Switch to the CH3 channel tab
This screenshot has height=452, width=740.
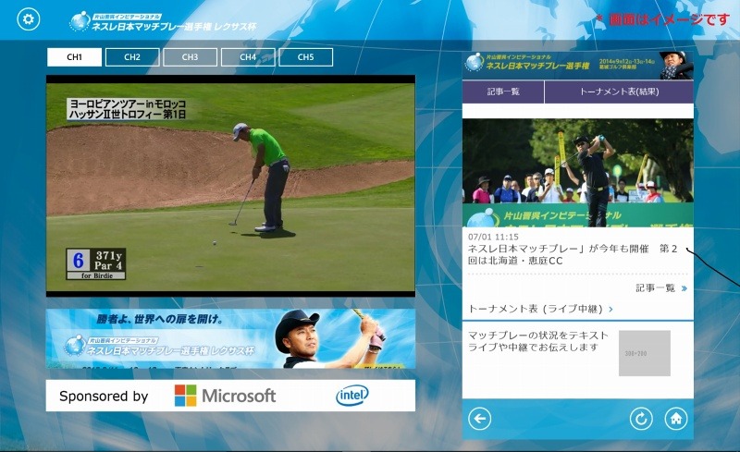point(190,57)
